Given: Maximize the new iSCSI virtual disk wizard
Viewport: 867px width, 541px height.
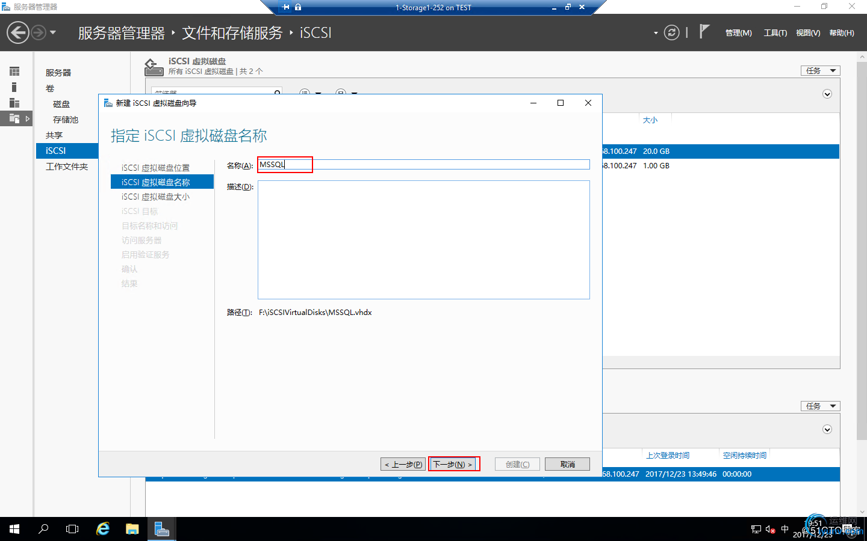Looking at the screenshot, I should pos(561,103).
